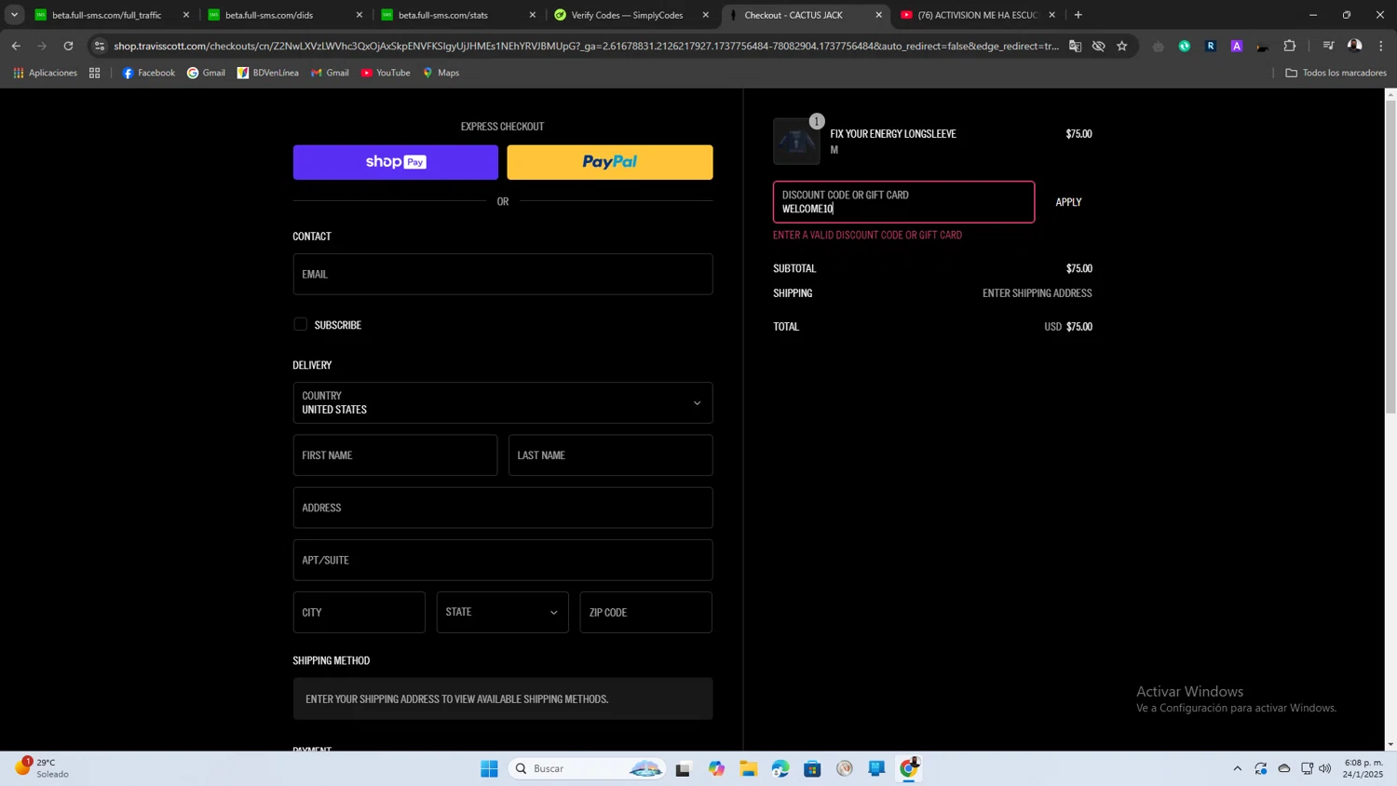This screenshot has height=786, width=1397.
Task: Click the Chrome icon in taskbar
Action: pos(909,768)
